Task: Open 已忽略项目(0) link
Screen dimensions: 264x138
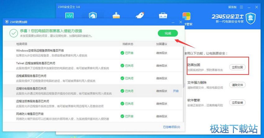Action: pos(171,127)
